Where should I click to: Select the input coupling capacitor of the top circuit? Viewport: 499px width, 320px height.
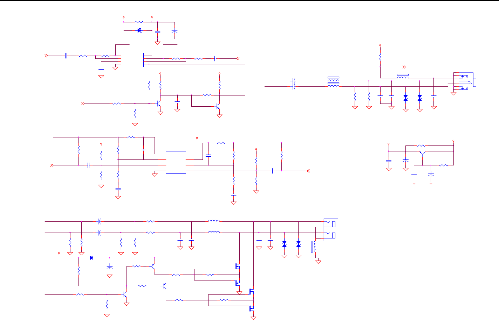click(66, 56)
